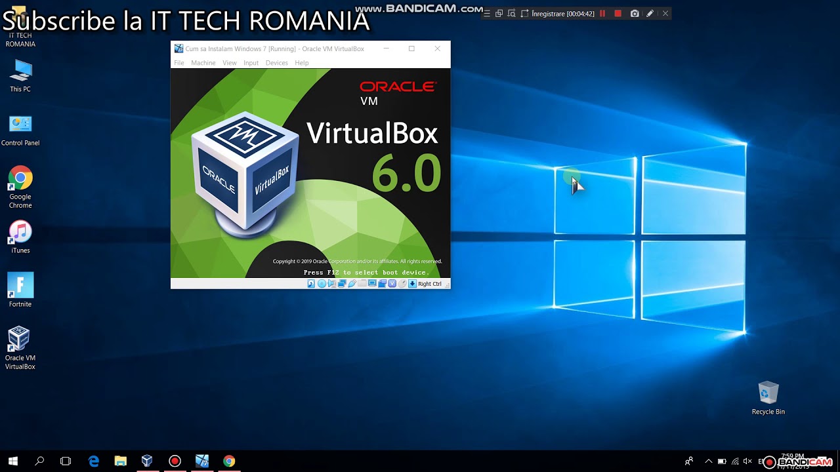Click Google Chrome icon in taskbar
The image size is (840, 472).
tap(228, 461)
